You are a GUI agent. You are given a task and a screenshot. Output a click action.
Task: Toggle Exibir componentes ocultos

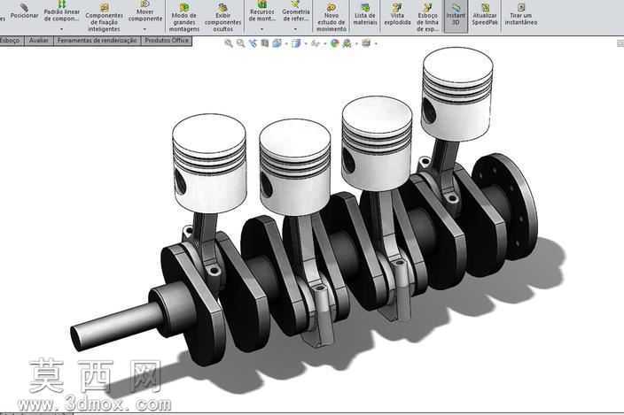(x=222, y=18)
